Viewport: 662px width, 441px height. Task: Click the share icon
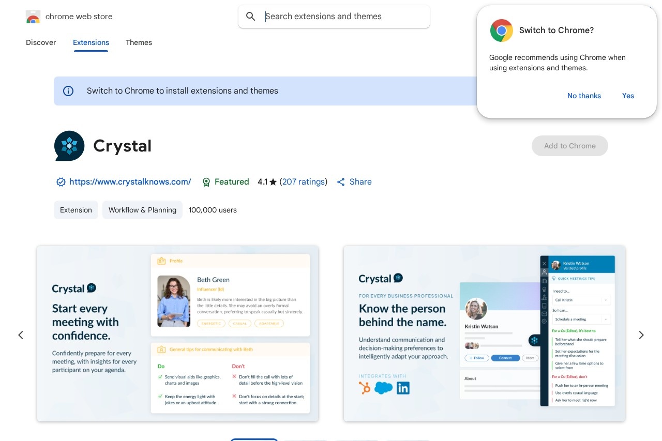point(341,182)
